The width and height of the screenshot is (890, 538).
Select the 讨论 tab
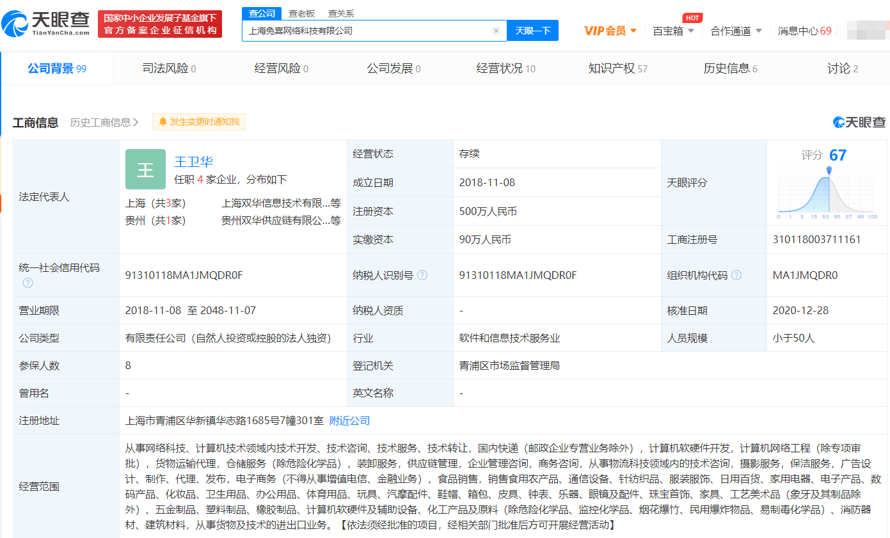coord(843,68)
